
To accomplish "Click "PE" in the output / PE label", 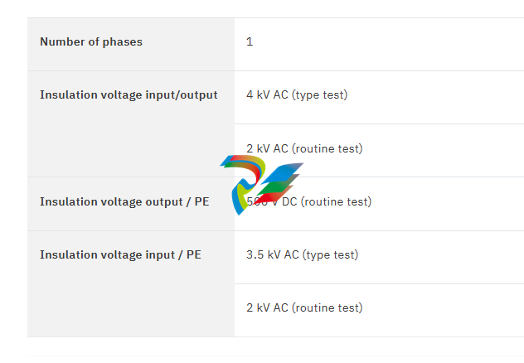I will pyautogui.click(x=201, y=202).
